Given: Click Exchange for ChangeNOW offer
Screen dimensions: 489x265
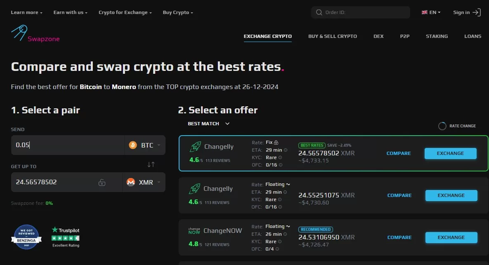Looking at the screenshot, I should [x=451, y=237].
